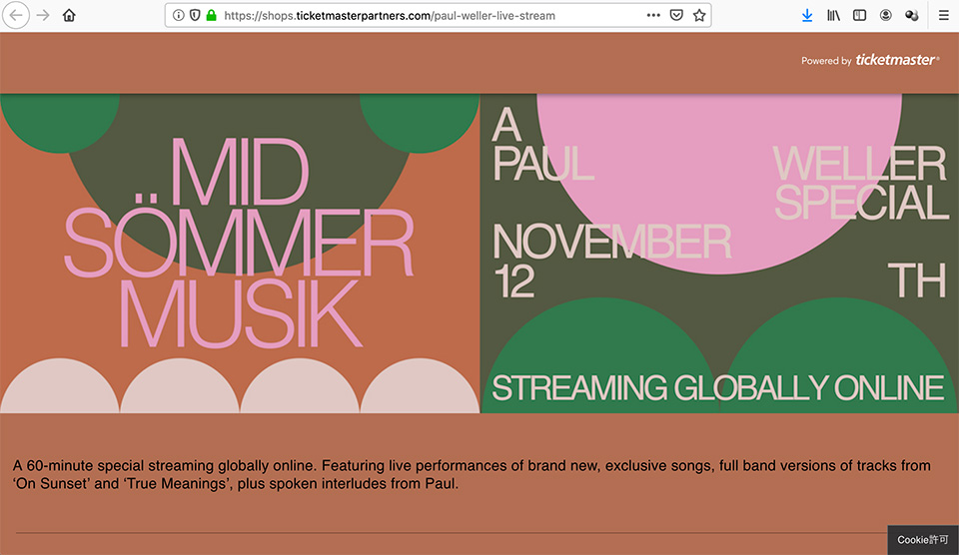
Task: Toggle the sidebar view
Action: click(859, 15)
